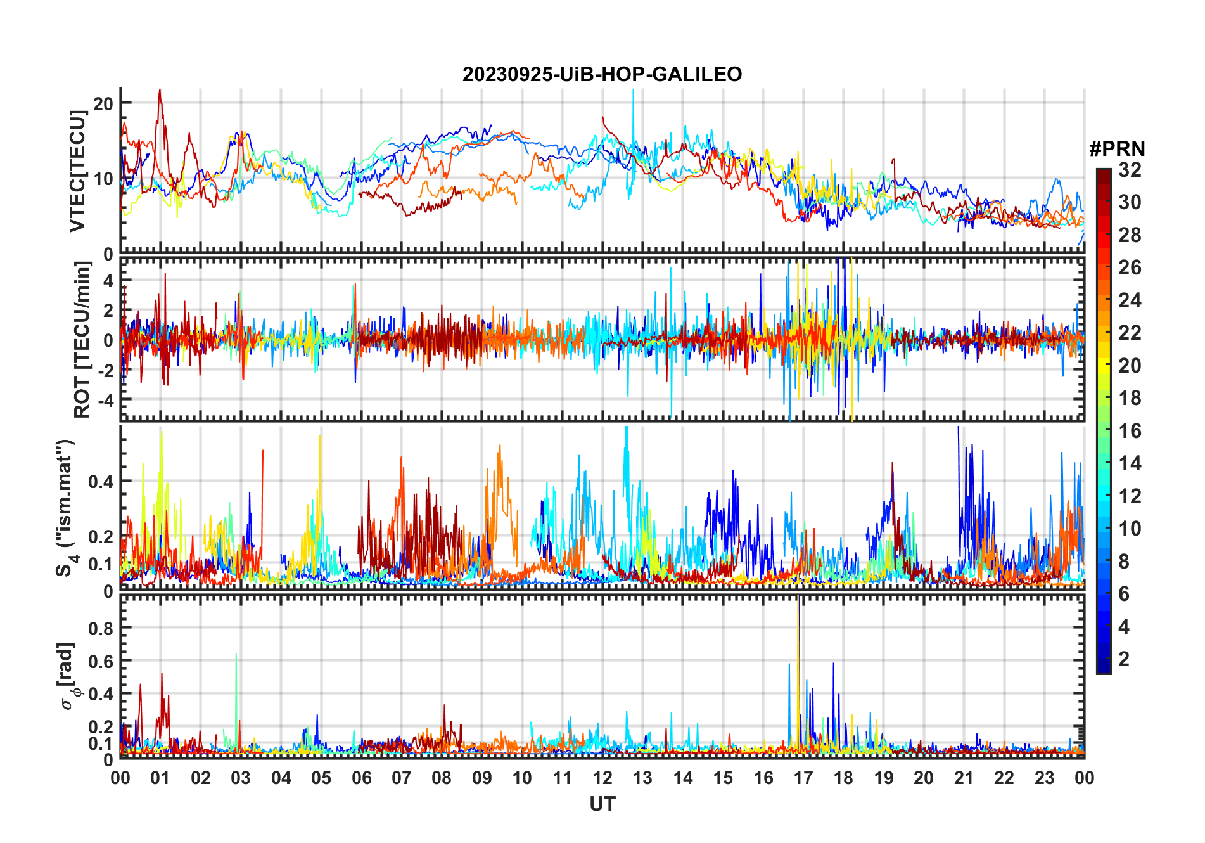
Task: Click the "-4" tick on ROT axis
Action: 105,401
